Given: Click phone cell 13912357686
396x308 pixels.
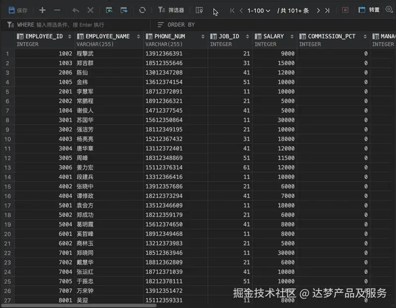Looking at the screenshot, I should tap(176, 186).
